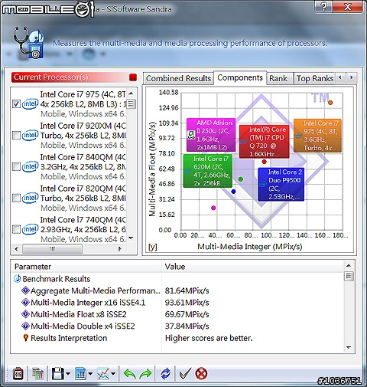This screenshot has width=367, height=387.
Task: Select the 37.84MPix/s double value
Action: 187,326
